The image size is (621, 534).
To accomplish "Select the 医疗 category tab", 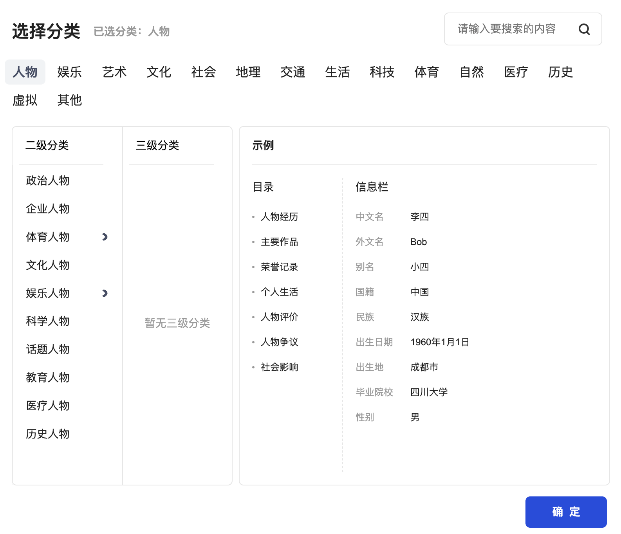I will pos(516,72).
